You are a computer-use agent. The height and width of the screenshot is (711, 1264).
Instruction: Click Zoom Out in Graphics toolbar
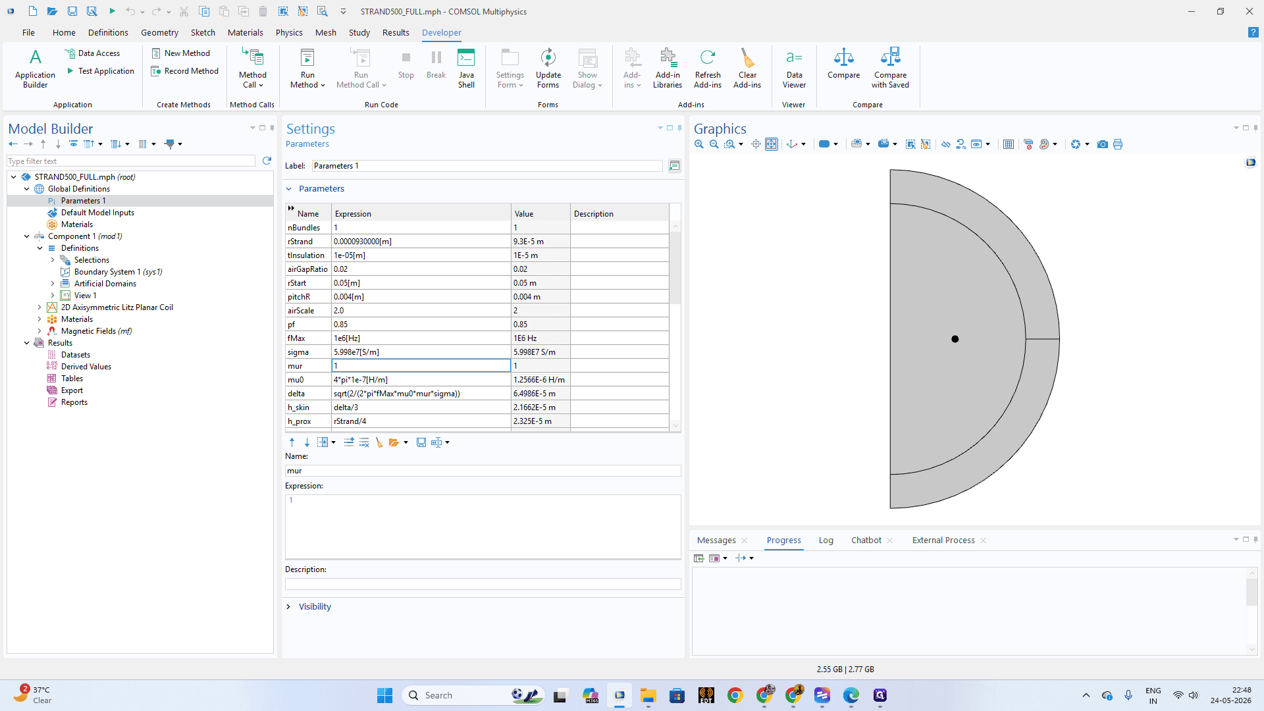click(x=714, y=144)
